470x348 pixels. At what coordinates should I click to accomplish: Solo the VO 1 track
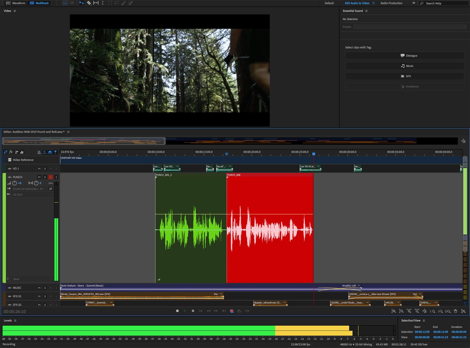pos(45,169)
